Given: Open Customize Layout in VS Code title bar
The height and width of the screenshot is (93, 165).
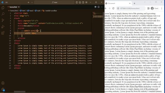Looking at the screenshot, I should 86,2.
